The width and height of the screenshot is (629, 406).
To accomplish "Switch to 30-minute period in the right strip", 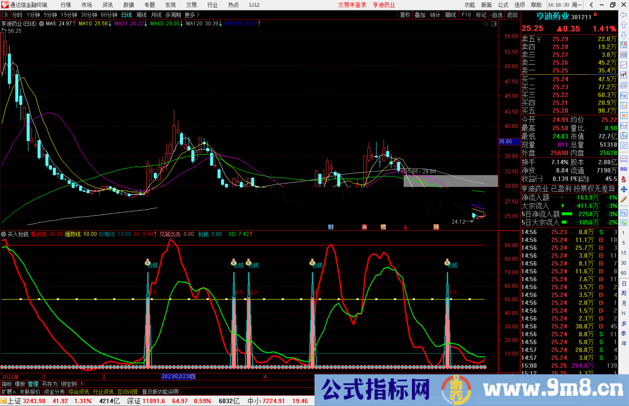I will coord(623,263).
